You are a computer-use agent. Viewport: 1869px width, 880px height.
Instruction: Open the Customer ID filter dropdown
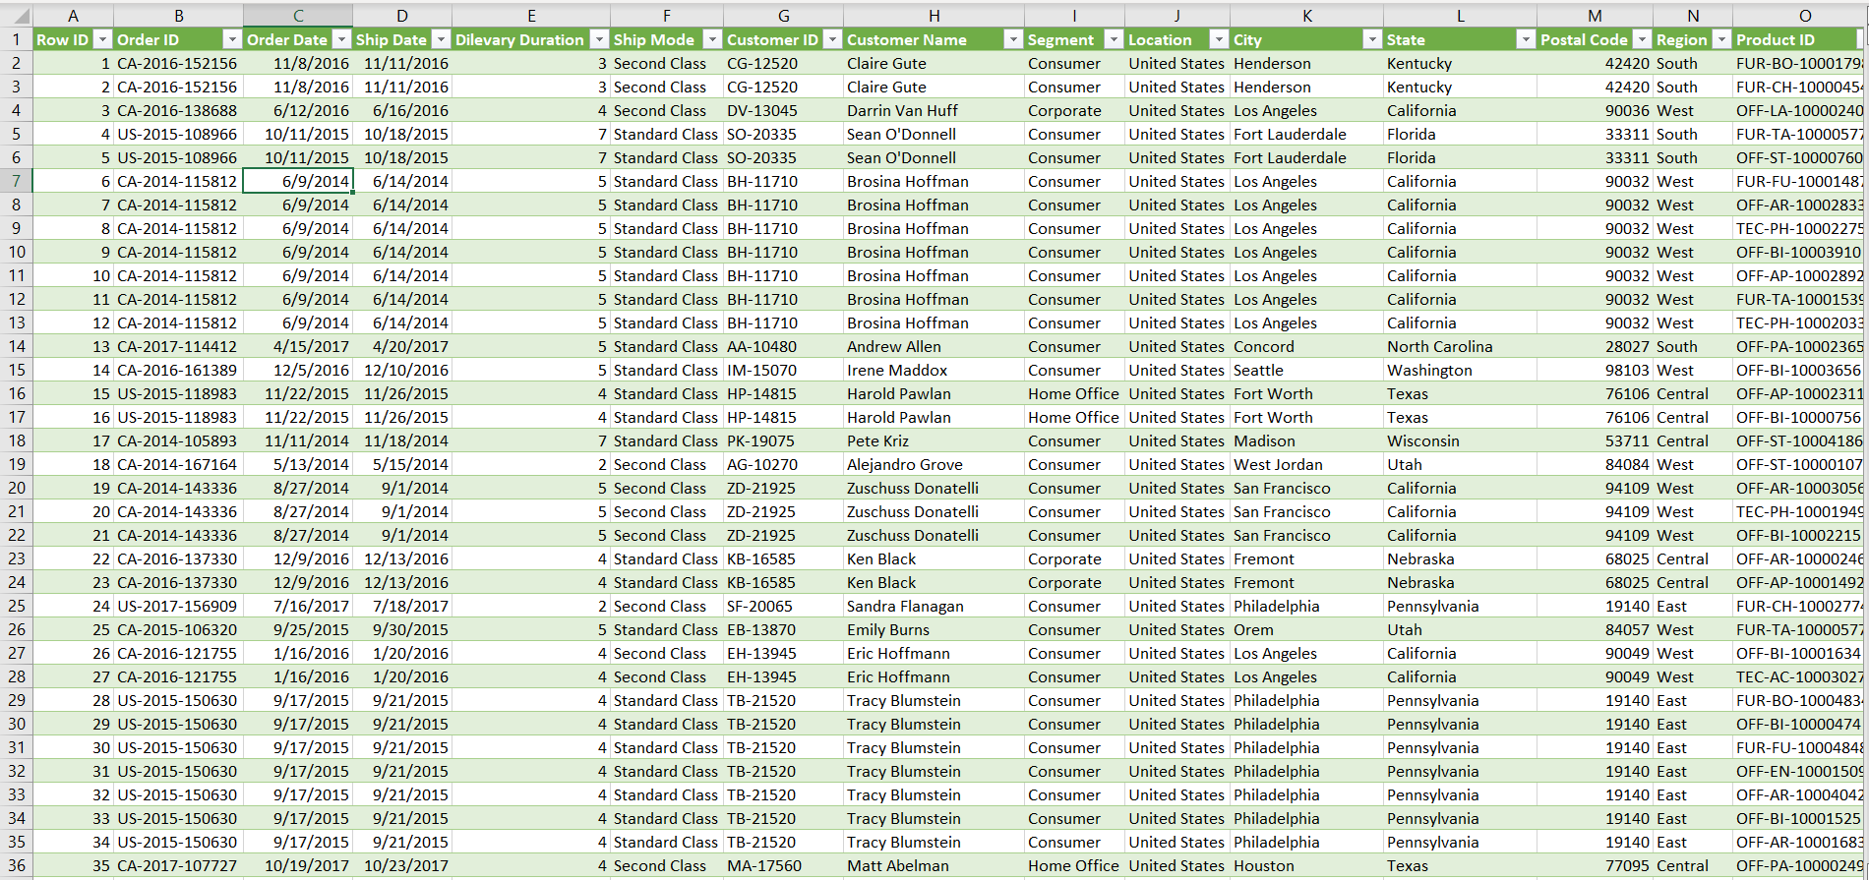pyautogui.click(x=832, y=39)
